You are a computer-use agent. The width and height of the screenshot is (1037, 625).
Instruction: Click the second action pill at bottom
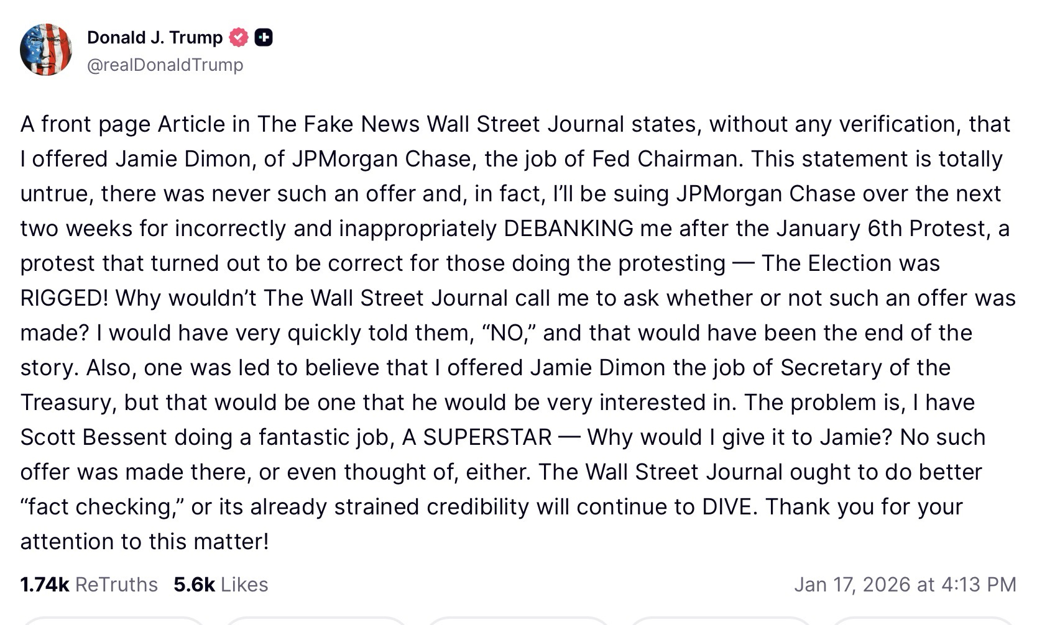coord(315,621)
